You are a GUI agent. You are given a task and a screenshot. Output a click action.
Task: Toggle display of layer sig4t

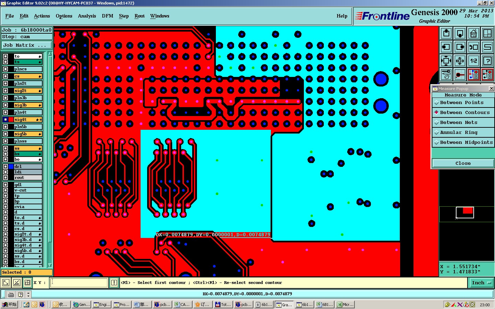[x=5, y=119]
